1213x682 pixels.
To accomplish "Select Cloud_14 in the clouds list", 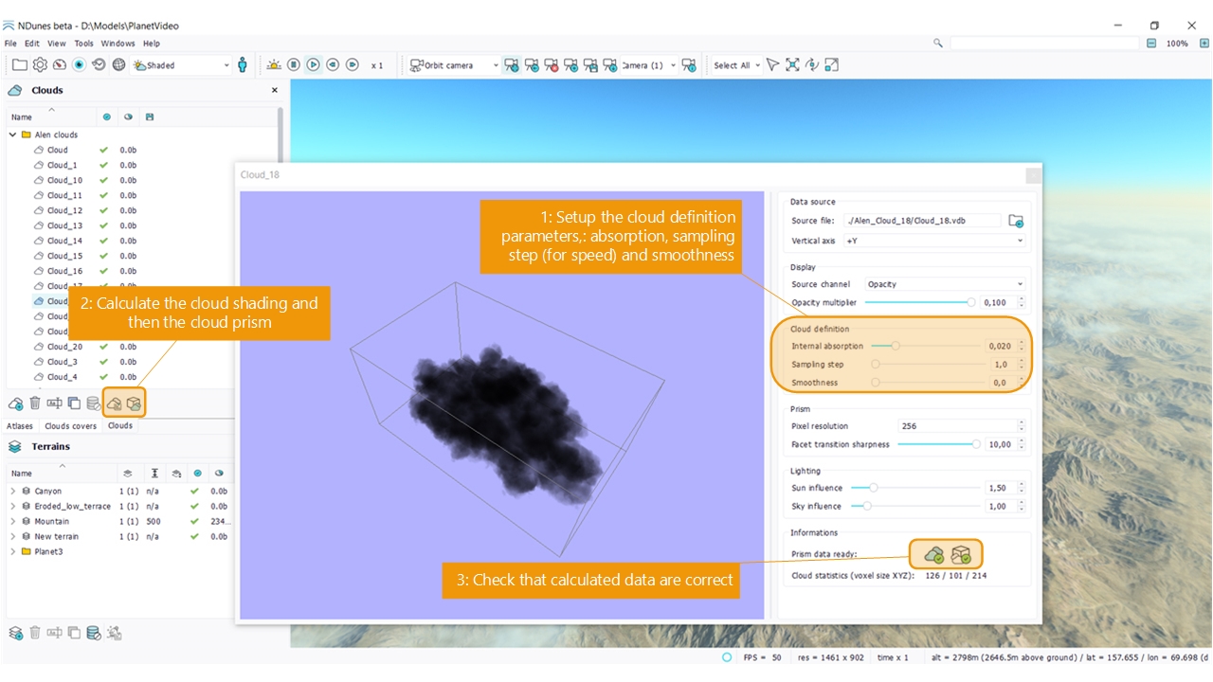I will pyautogui.click(x=64, y=241).
